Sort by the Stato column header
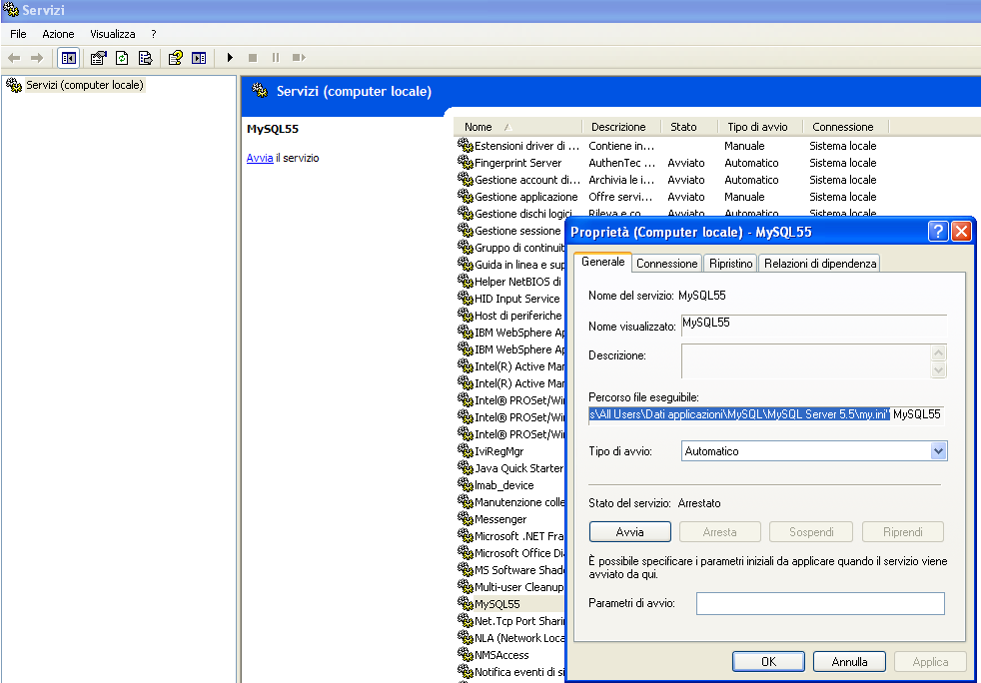This screenshot has width=981, height=683. click(x=689, y=127)
